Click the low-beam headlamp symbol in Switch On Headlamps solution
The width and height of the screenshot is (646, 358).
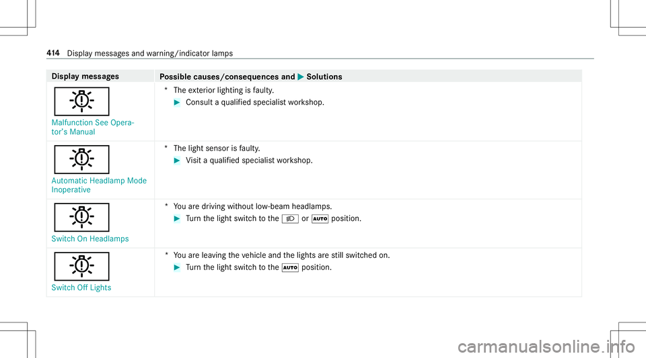[x=290, y=219]
